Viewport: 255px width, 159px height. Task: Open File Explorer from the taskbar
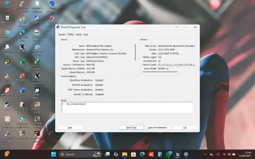[x=125, y=154]
